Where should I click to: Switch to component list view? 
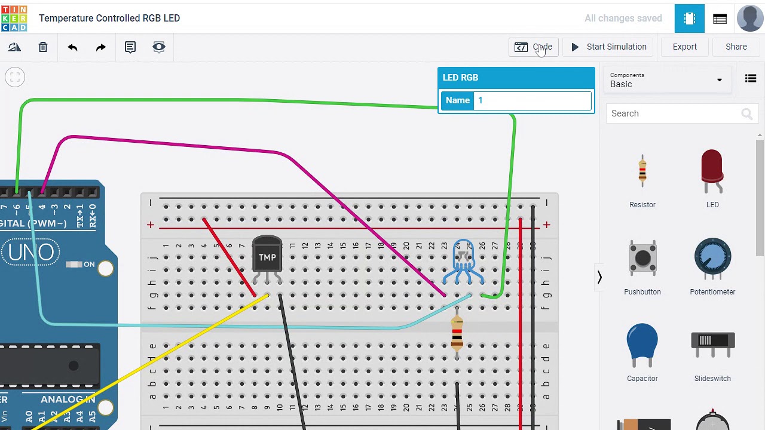[720, 19]
